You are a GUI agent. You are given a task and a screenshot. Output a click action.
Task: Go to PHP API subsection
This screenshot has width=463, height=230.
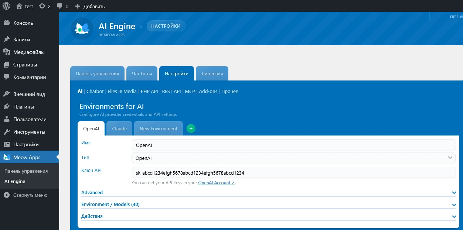pyautogui.click(x=149, y=91)
